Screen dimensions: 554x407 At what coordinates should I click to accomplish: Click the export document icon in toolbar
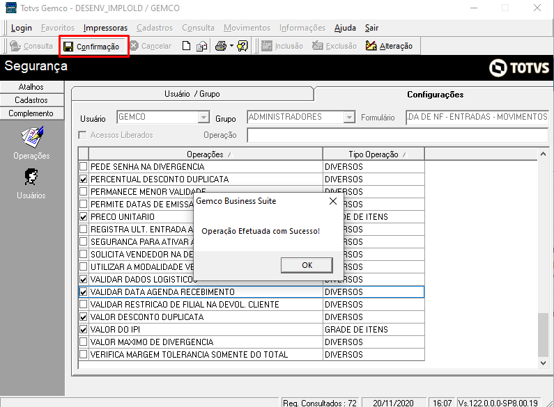(202, 46)
